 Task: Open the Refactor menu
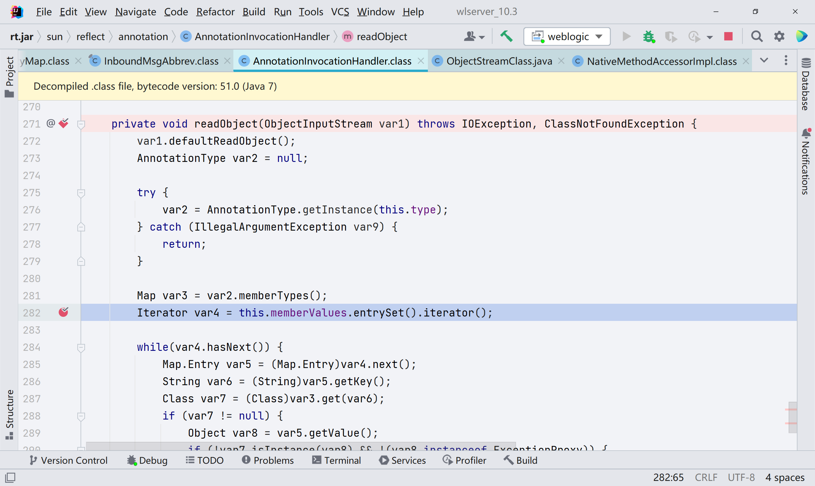(x=215, y=12)
